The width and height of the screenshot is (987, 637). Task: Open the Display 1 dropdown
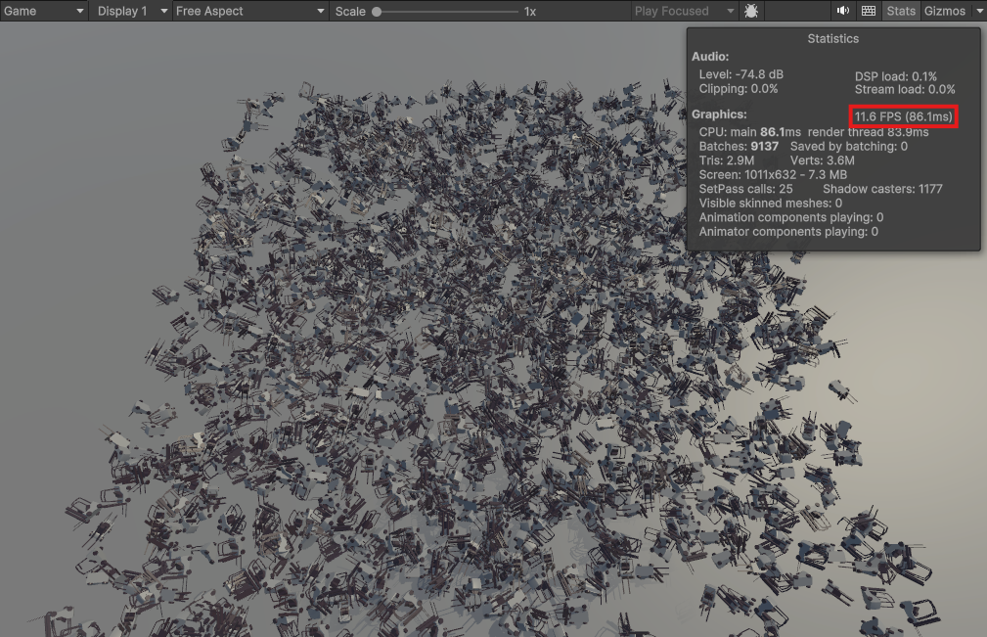point(131,11)
